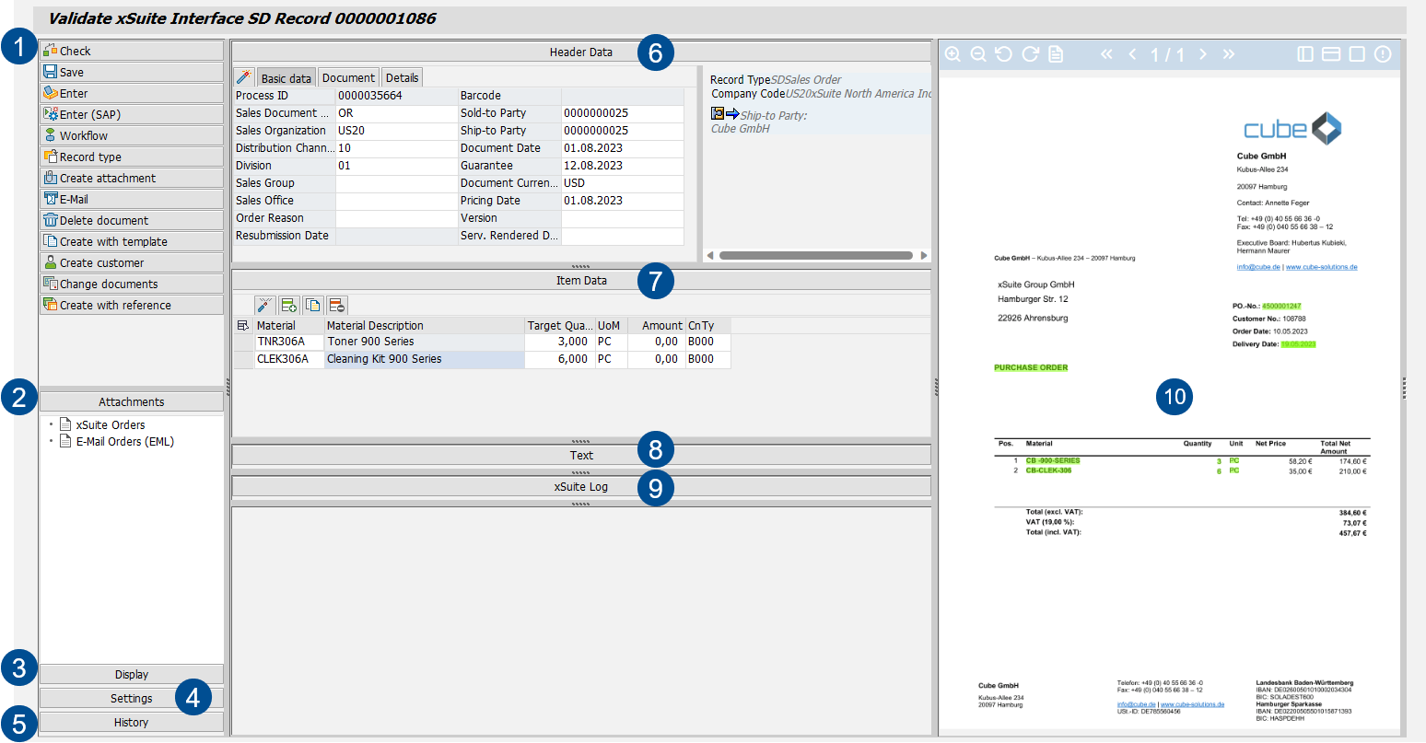This screenshot has height=743, width=1426.
Task: Switch to the Document tab
Action: pos(348,78)
